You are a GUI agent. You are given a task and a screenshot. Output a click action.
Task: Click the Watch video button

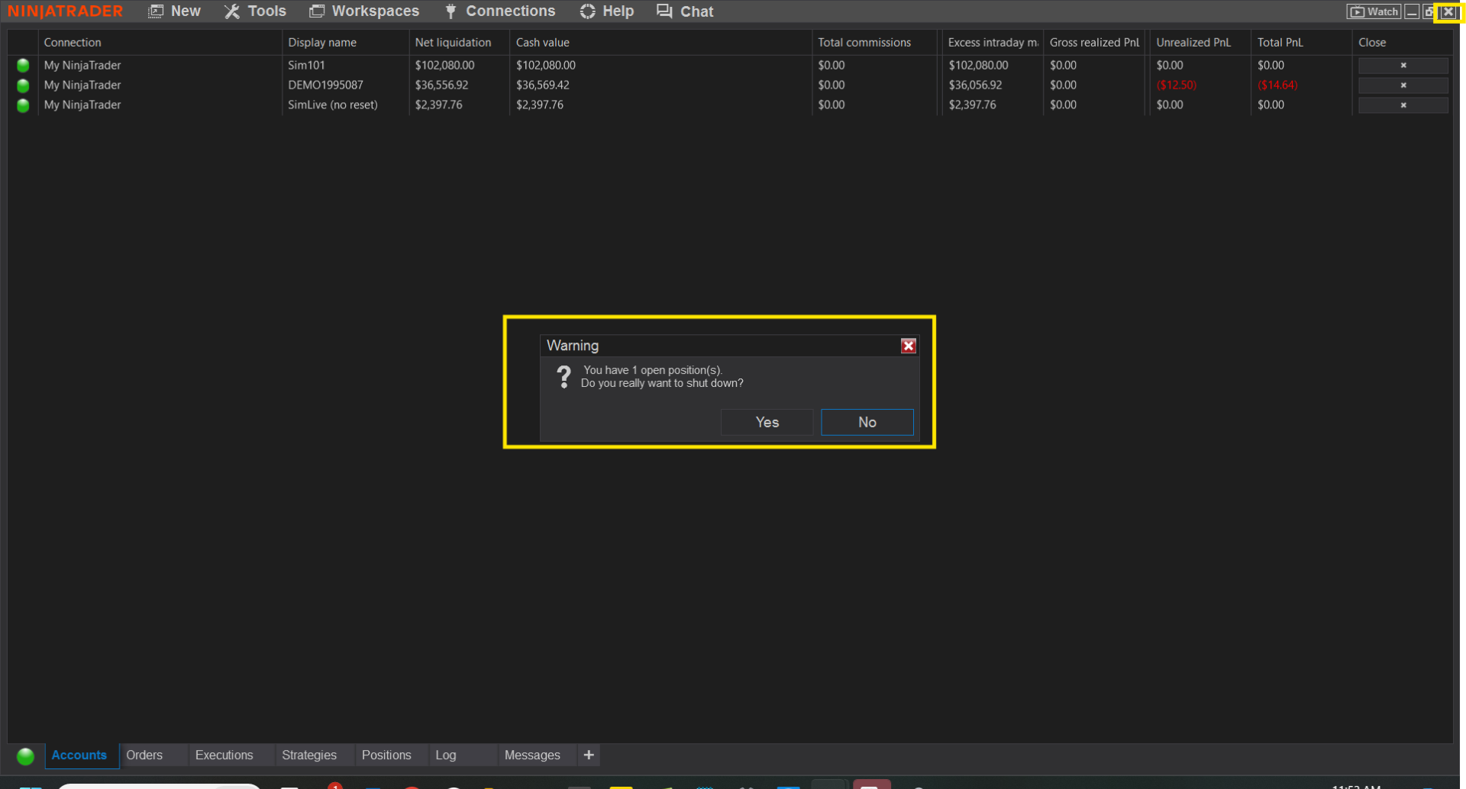pyautogui.click(x=1374, y=11)
